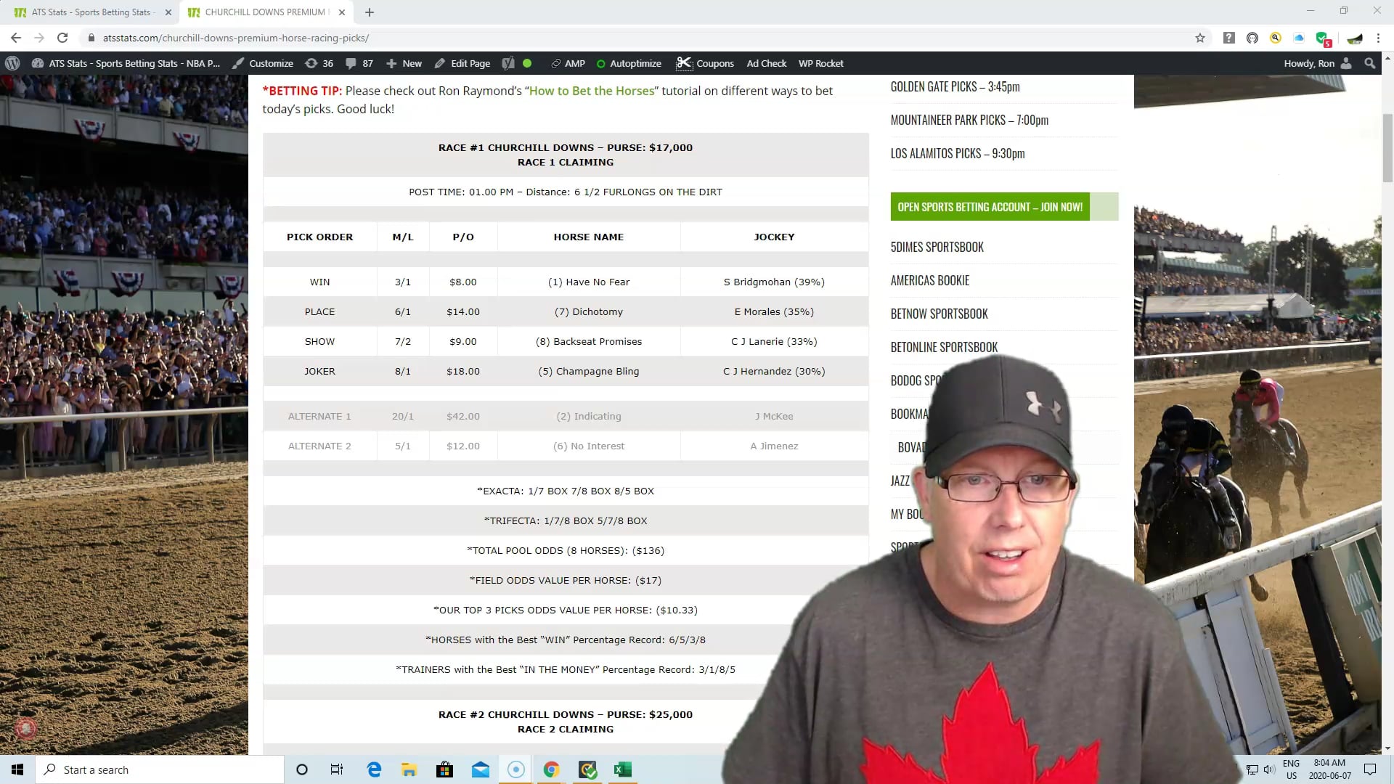Click the browser back arrow
This screenshot has width=1394, height=784.
coord(16,38)
